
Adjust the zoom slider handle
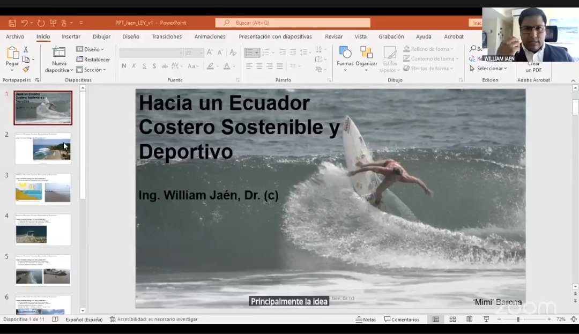coord(518,319)
